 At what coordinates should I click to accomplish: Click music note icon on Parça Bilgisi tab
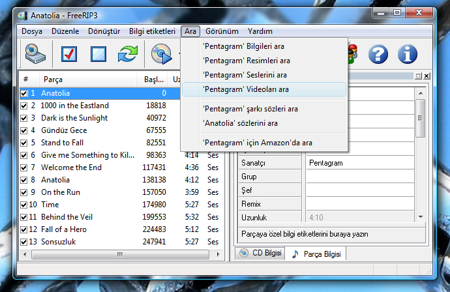295,254
